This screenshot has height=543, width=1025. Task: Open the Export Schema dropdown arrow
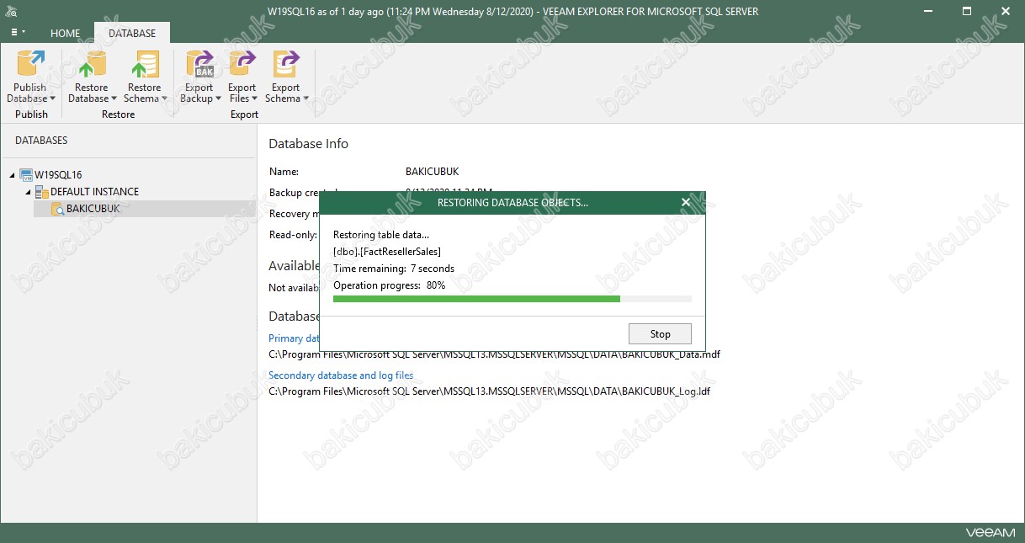point(305,99)
